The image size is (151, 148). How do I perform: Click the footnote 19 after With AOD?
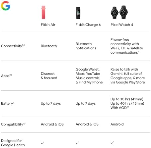pyautogui.click(x=128, y=107)
